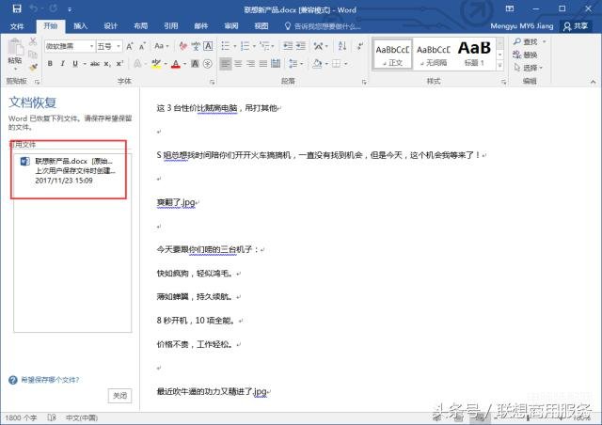Toggle Character Shading
Screen dimensions: 602x425
195,64
